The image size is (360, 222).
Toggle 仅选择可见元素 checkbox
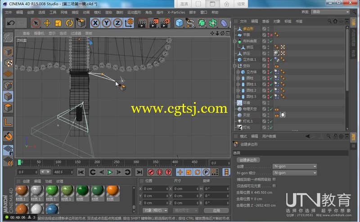click(x=274, y=186)
